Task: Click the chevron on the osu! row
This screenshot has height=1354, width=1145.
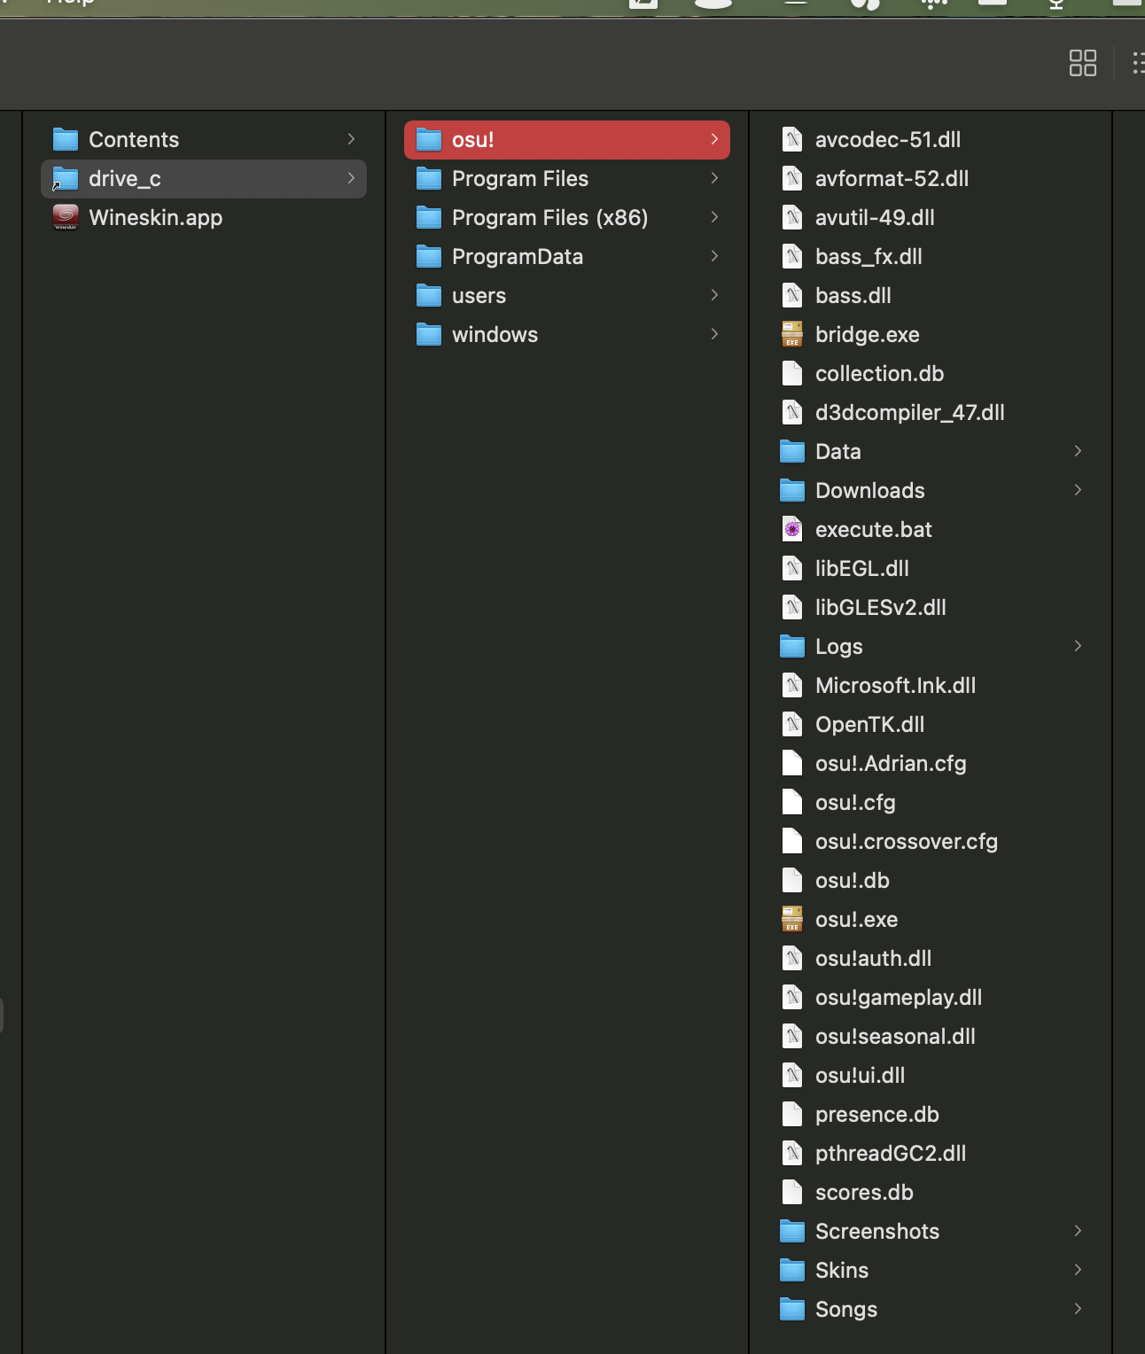Action: [714, 139]
